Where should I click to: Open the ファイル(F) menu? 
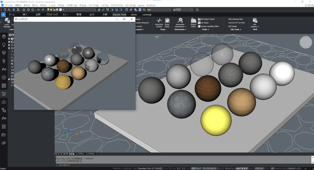click(9, 5)
